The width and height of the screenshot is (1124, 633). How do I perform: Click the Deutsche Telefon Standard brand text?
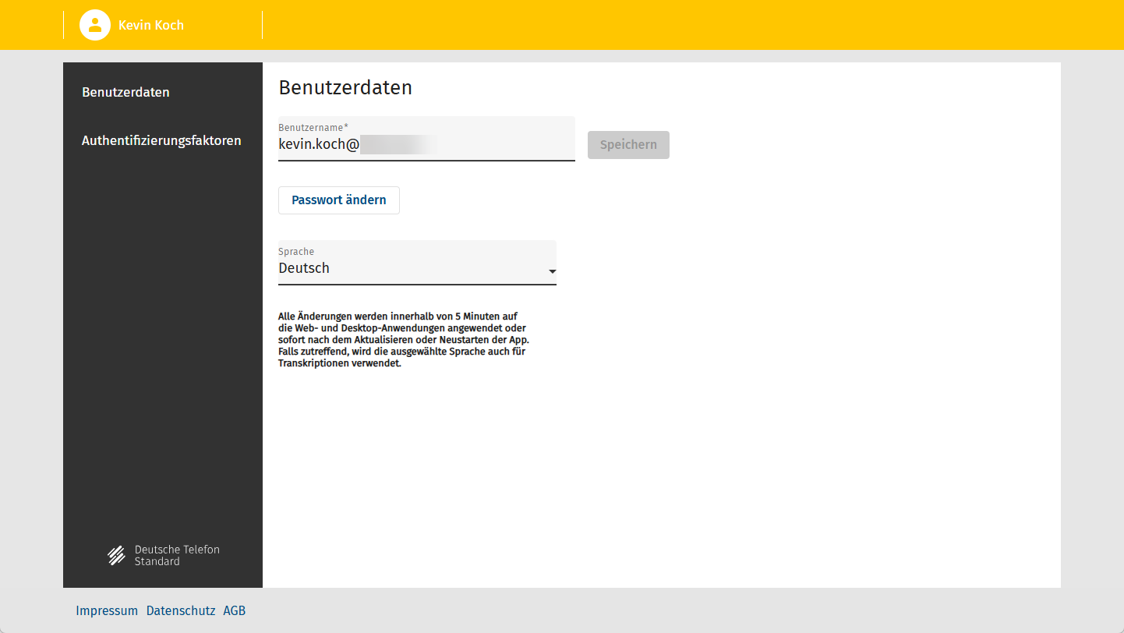click(x=177, y=555)
